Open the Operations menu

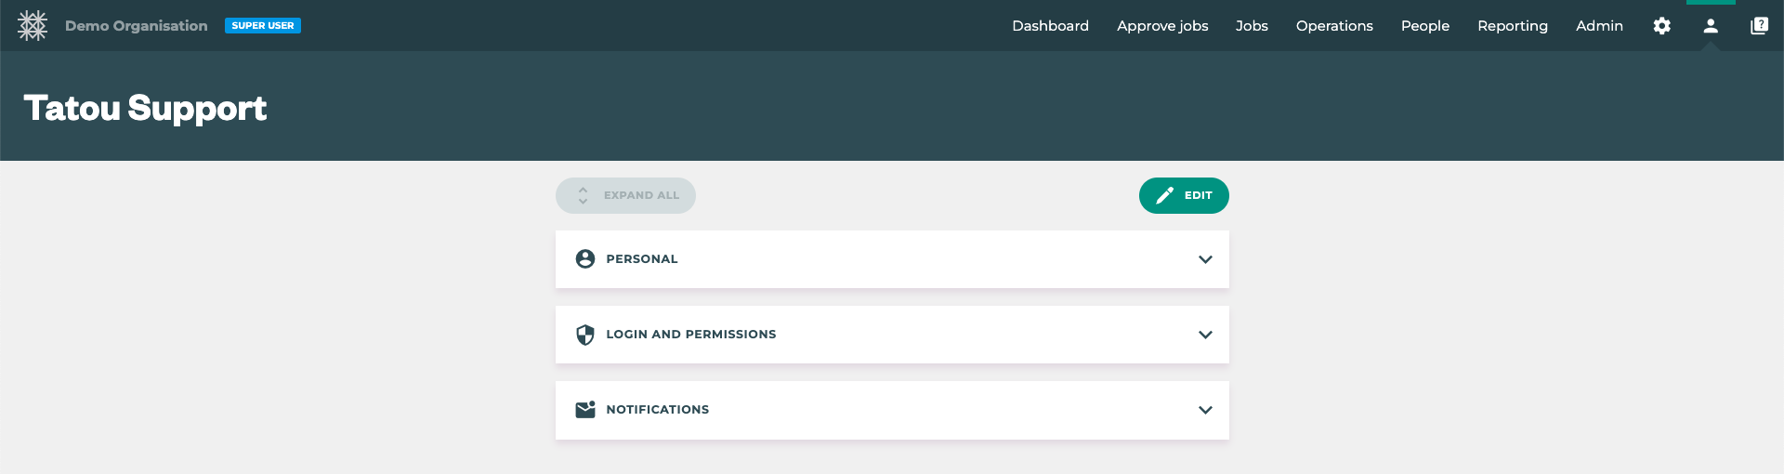pyautogui.click(x=1334, y=26)
